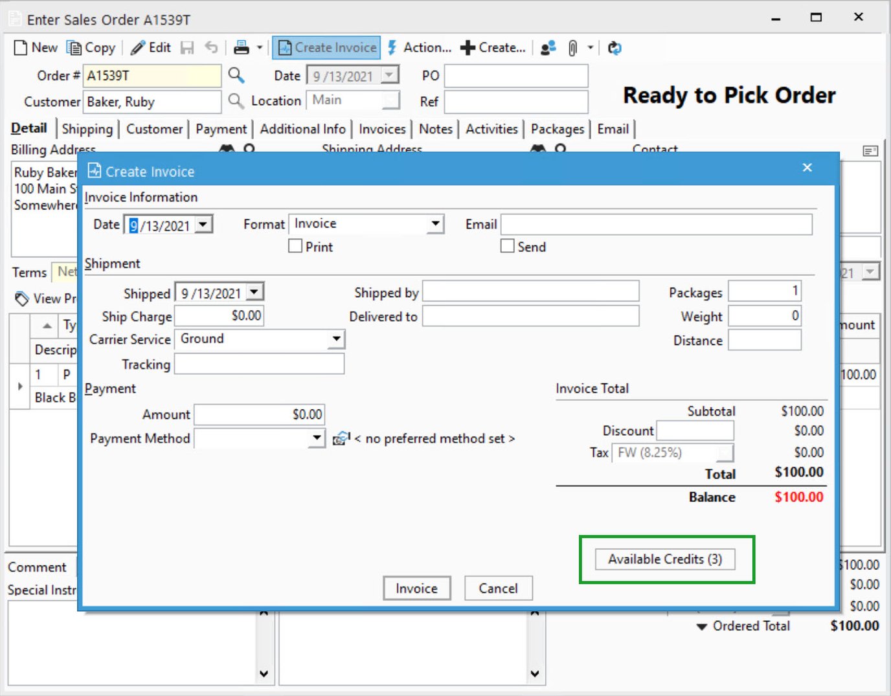Open the Carrier Service dropdown showing Ground
The image size is (891, 696).
pos(336,339)
